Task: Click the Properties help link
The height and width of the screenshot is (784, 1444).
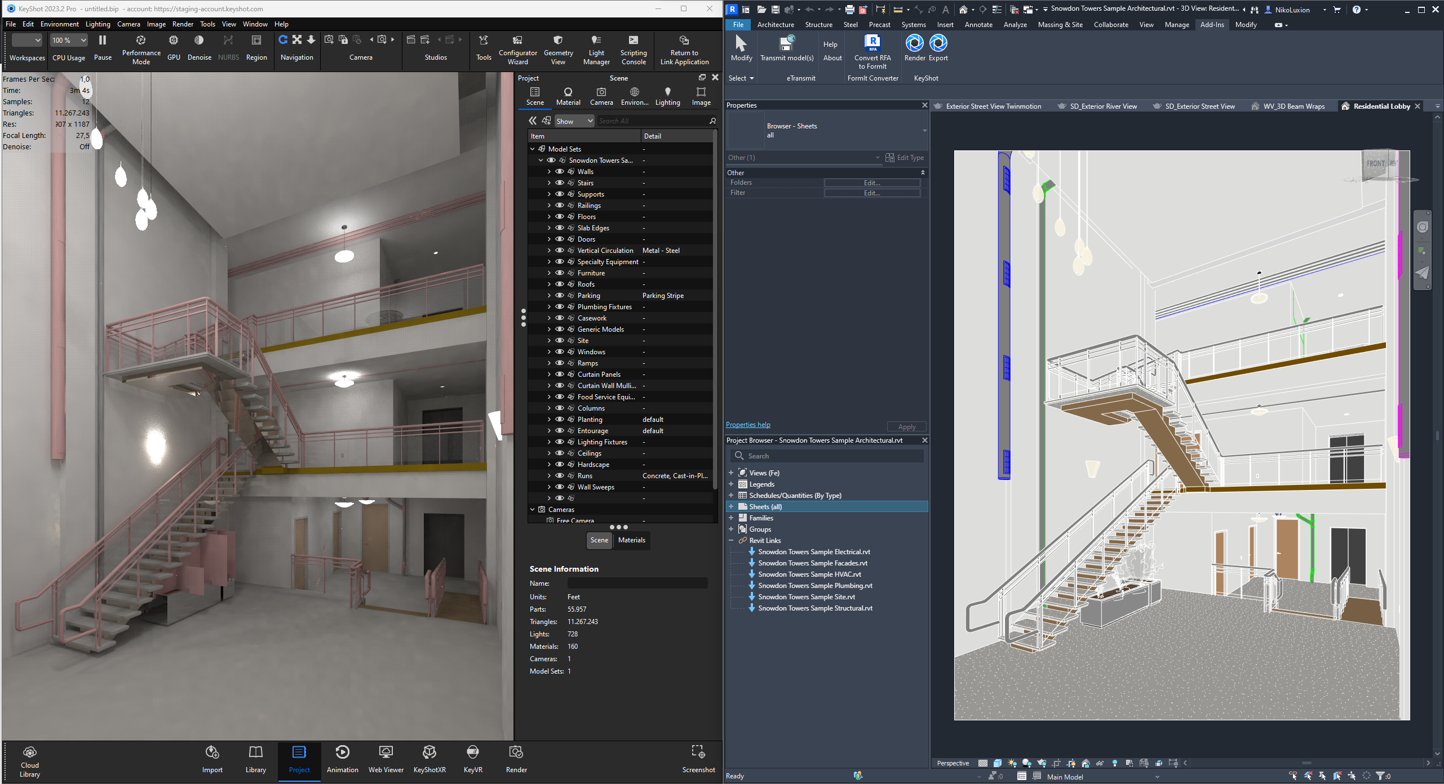Action: [747, 425]
